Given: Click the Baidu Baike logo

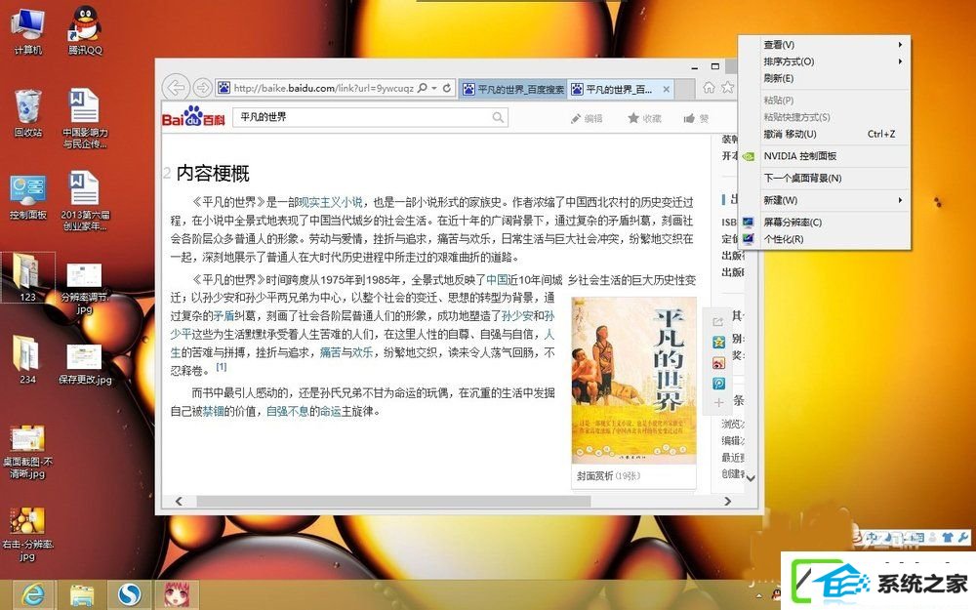Looking at the screenshot, I should click(193, 117).
